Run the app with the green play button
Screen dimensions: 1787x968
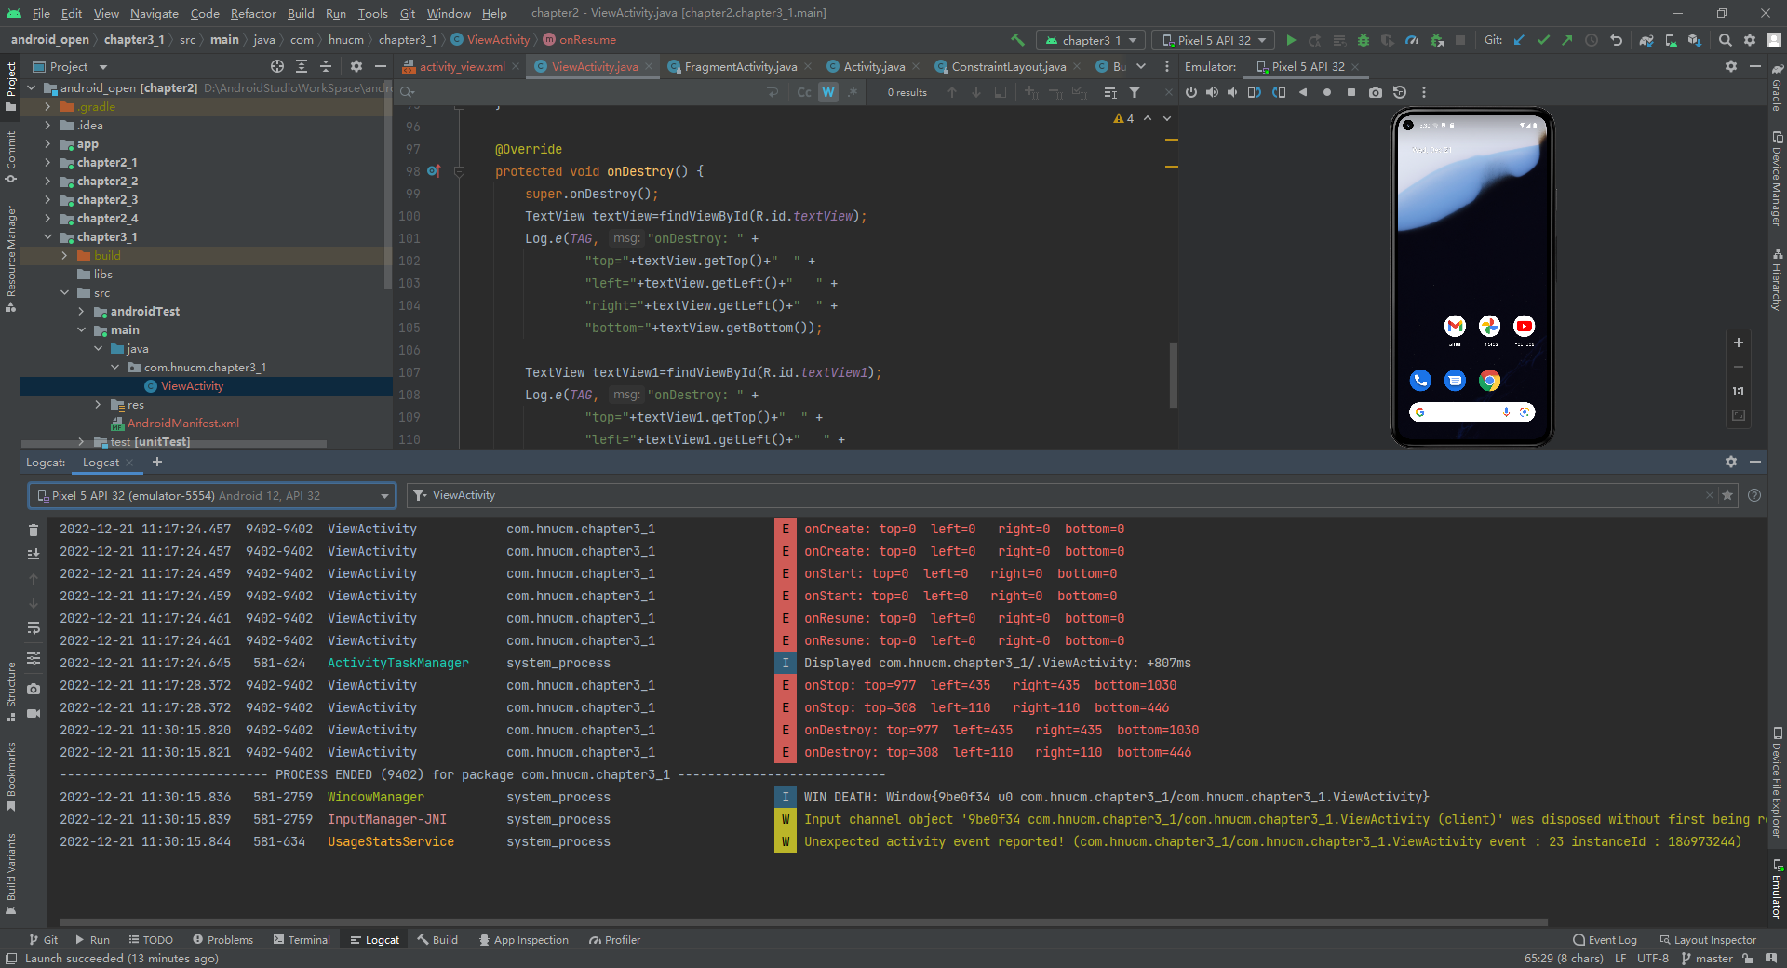[1291, 40]
